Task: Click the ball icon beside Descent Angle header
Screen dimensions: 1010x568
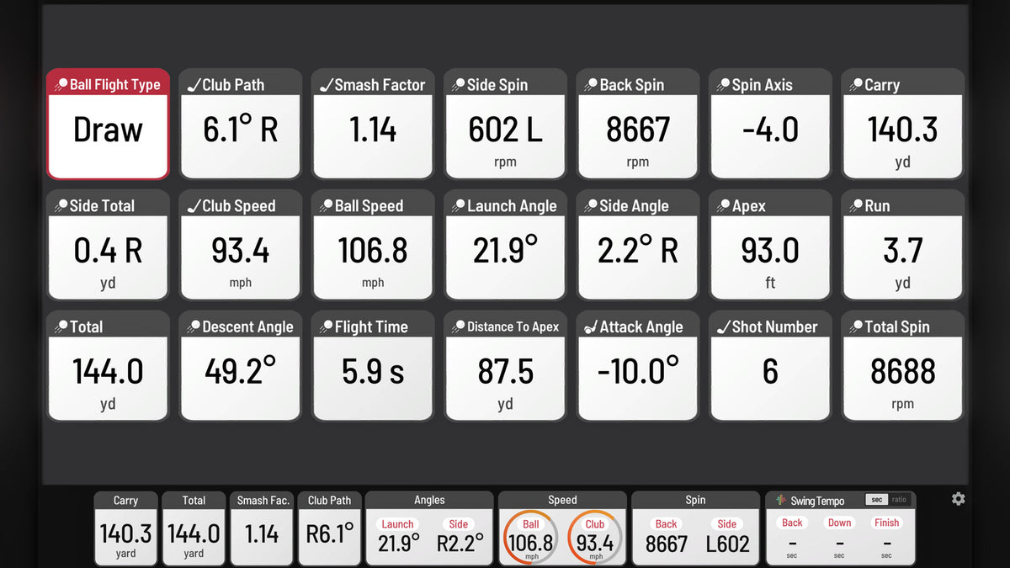Action: [194, 327]
